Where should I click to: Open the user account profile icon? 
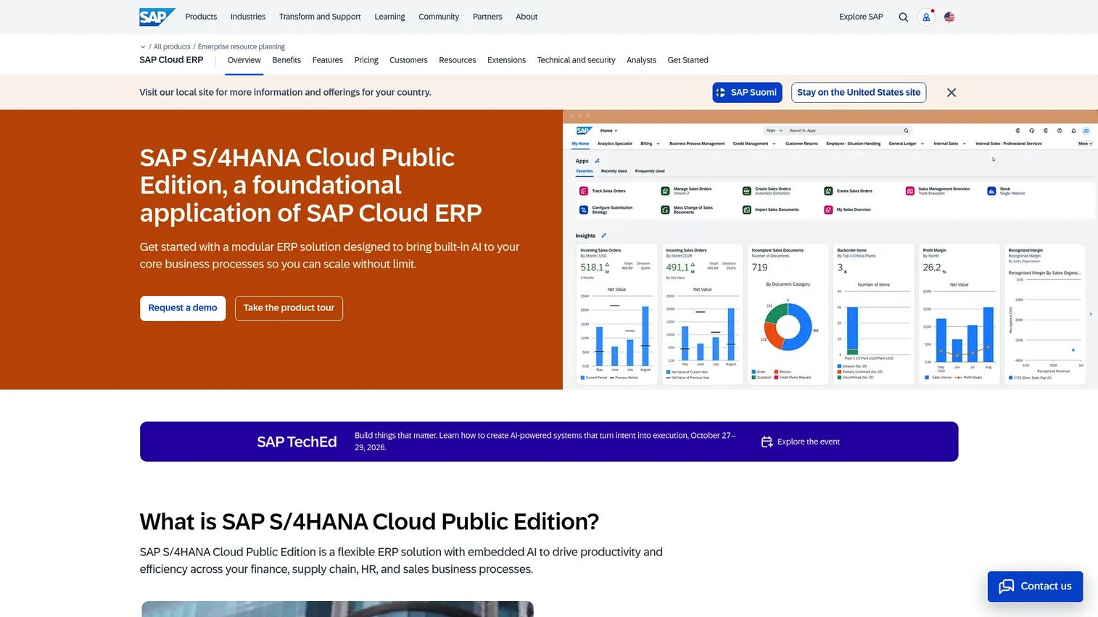[926, 17]
